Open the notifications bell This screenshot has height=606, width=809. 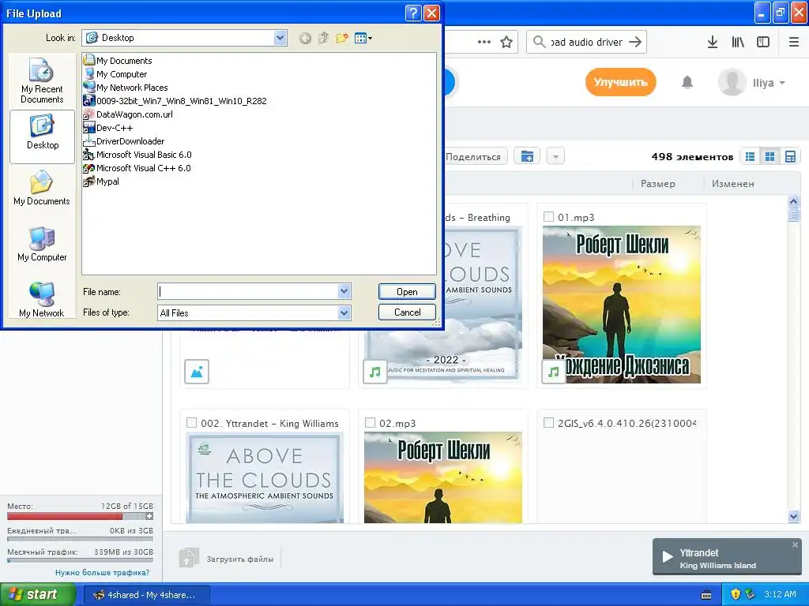[x=687, y=82]
